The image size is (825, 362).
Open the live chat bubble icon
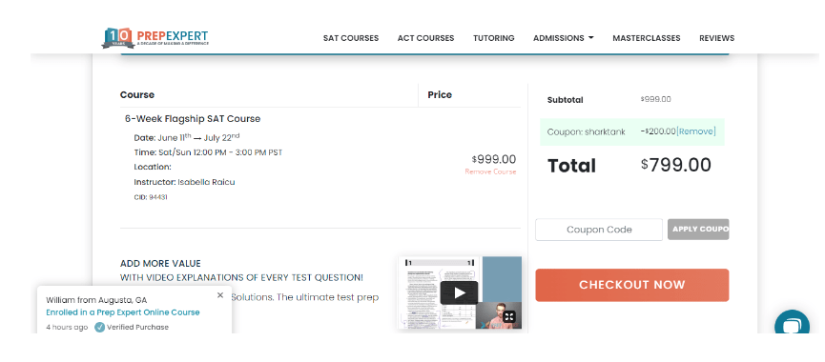(792, 325)
